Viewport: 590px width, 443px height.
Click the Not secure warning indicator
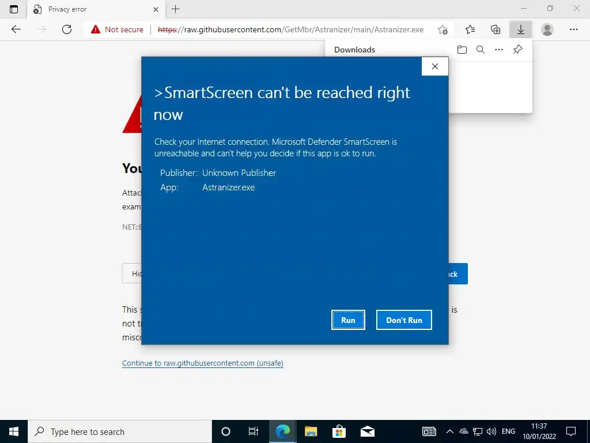tap(118, 29)
